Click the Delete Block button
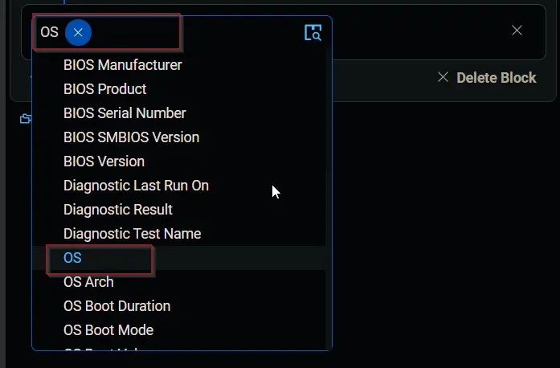560x368 pixels. [487, 77]
